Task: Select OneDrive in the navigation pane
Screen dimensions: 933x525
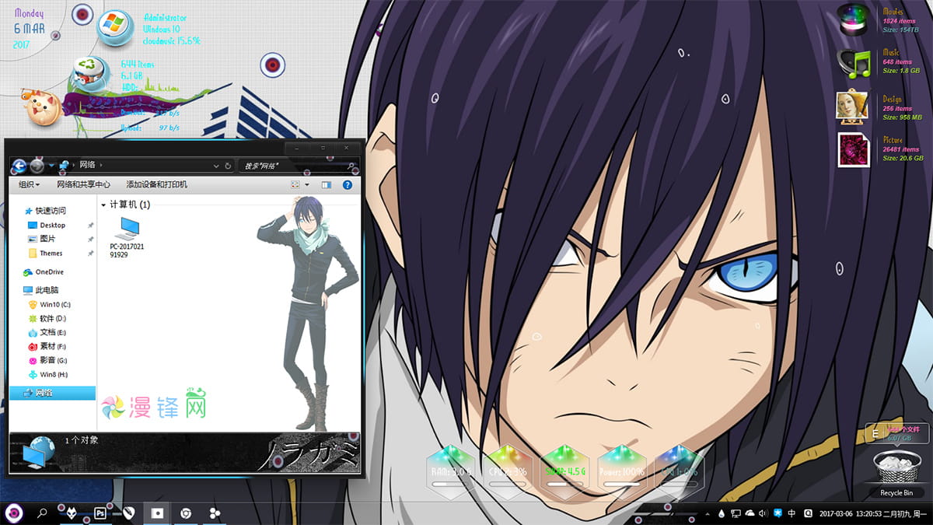Action: pyautogui.click(x=49, y=272)
